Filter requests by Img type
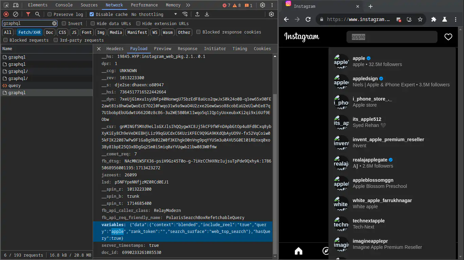Screen dimensions: 464x260 (x=101, y=32)
